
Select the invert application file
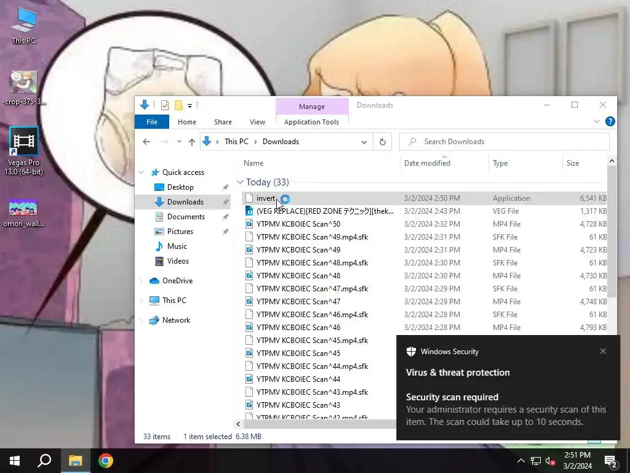424,198
